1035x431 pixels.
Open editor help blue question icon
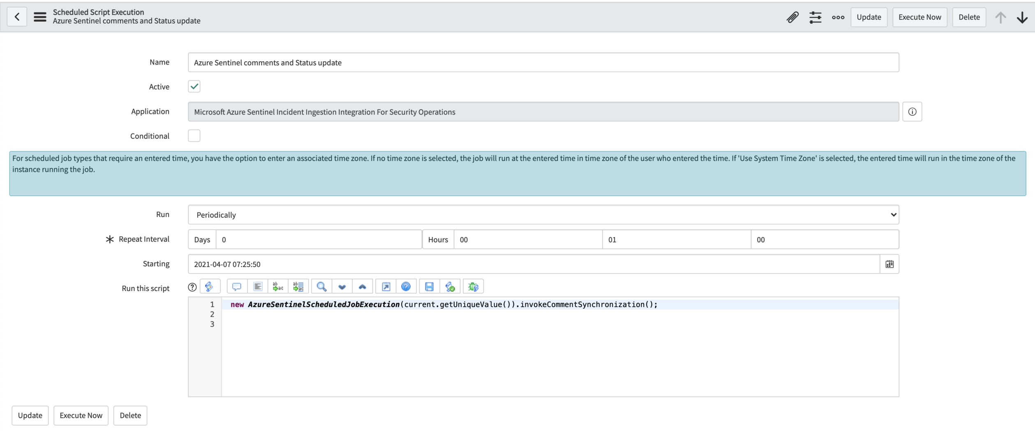coord(406,287)
